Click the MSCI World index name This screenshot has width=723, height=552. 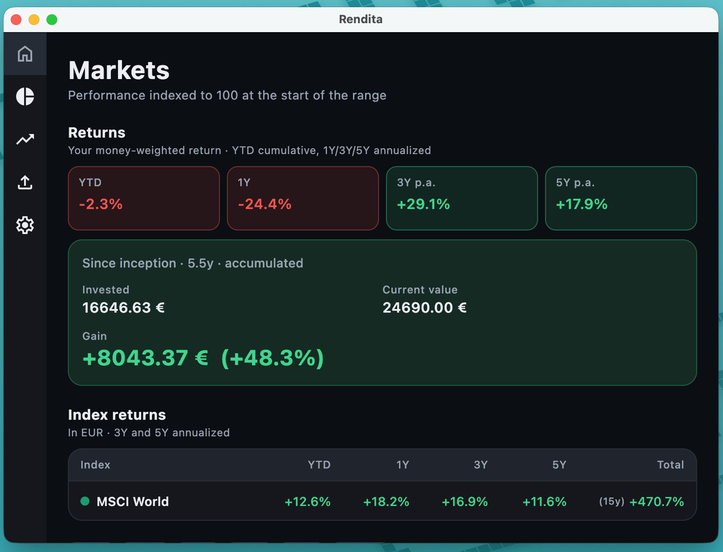[x=132, y=501]
